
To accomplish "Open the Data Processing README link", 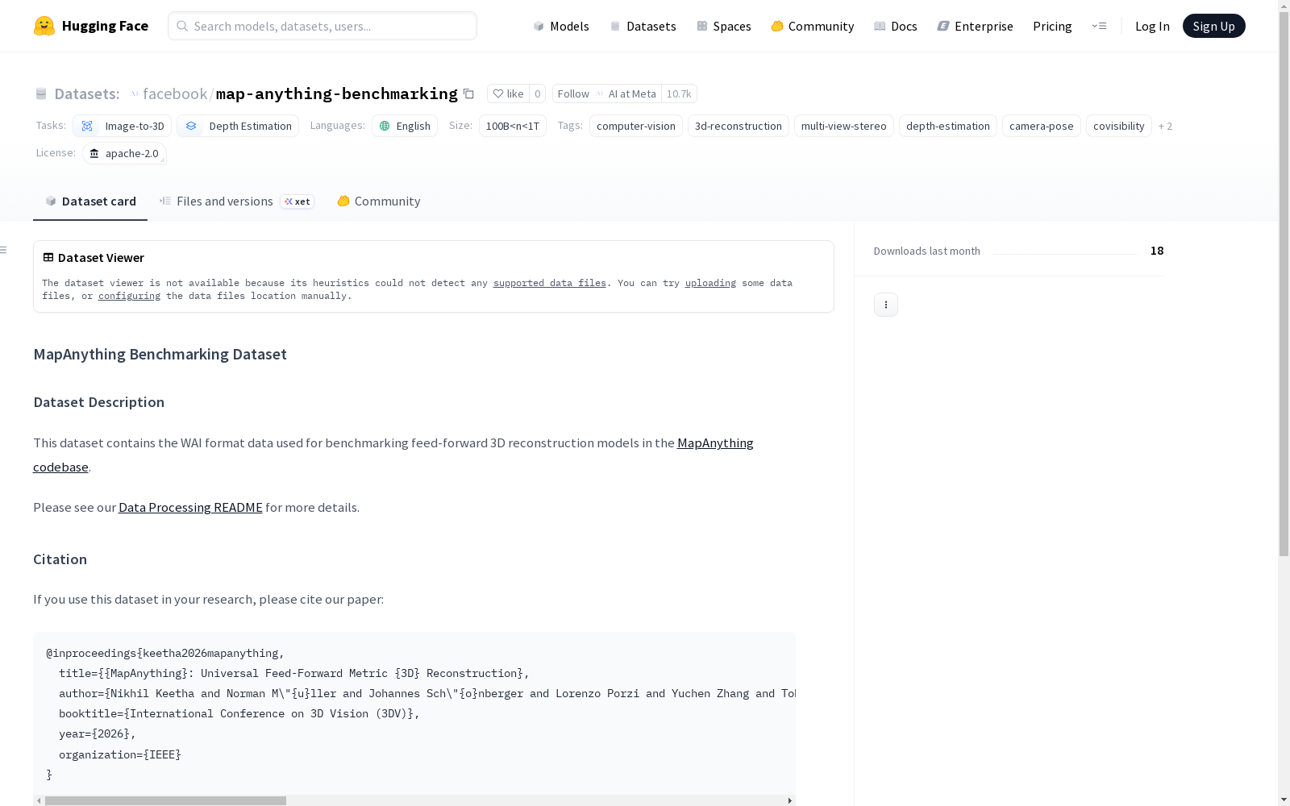I will click(x=190, y=507).
